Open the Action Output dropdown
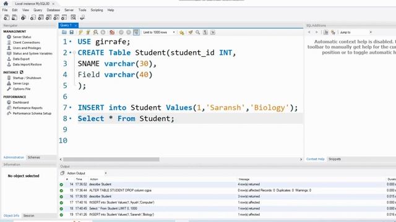Screen dimensions: 396x222 87,173
